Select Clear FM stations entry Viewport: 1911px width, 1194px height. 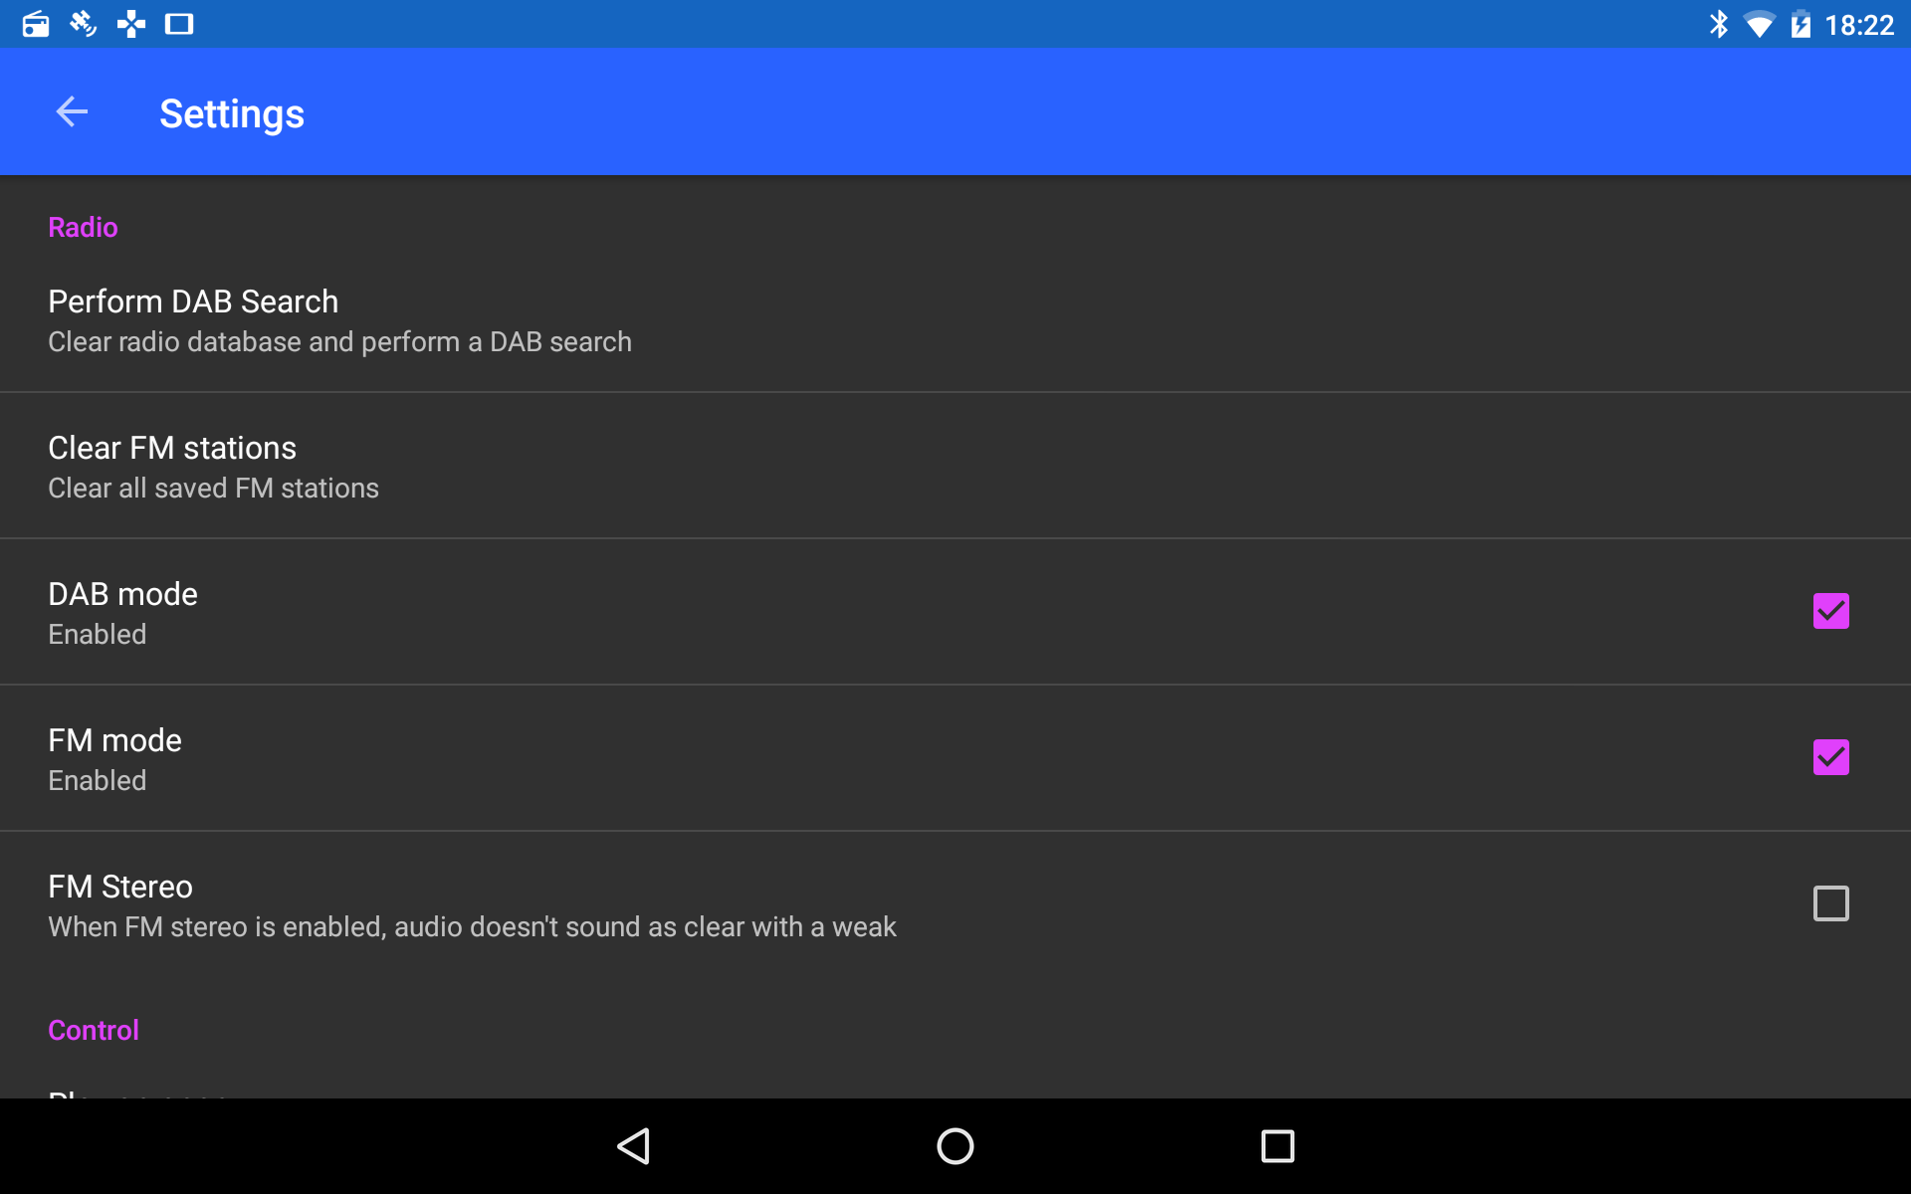point(955,466)
